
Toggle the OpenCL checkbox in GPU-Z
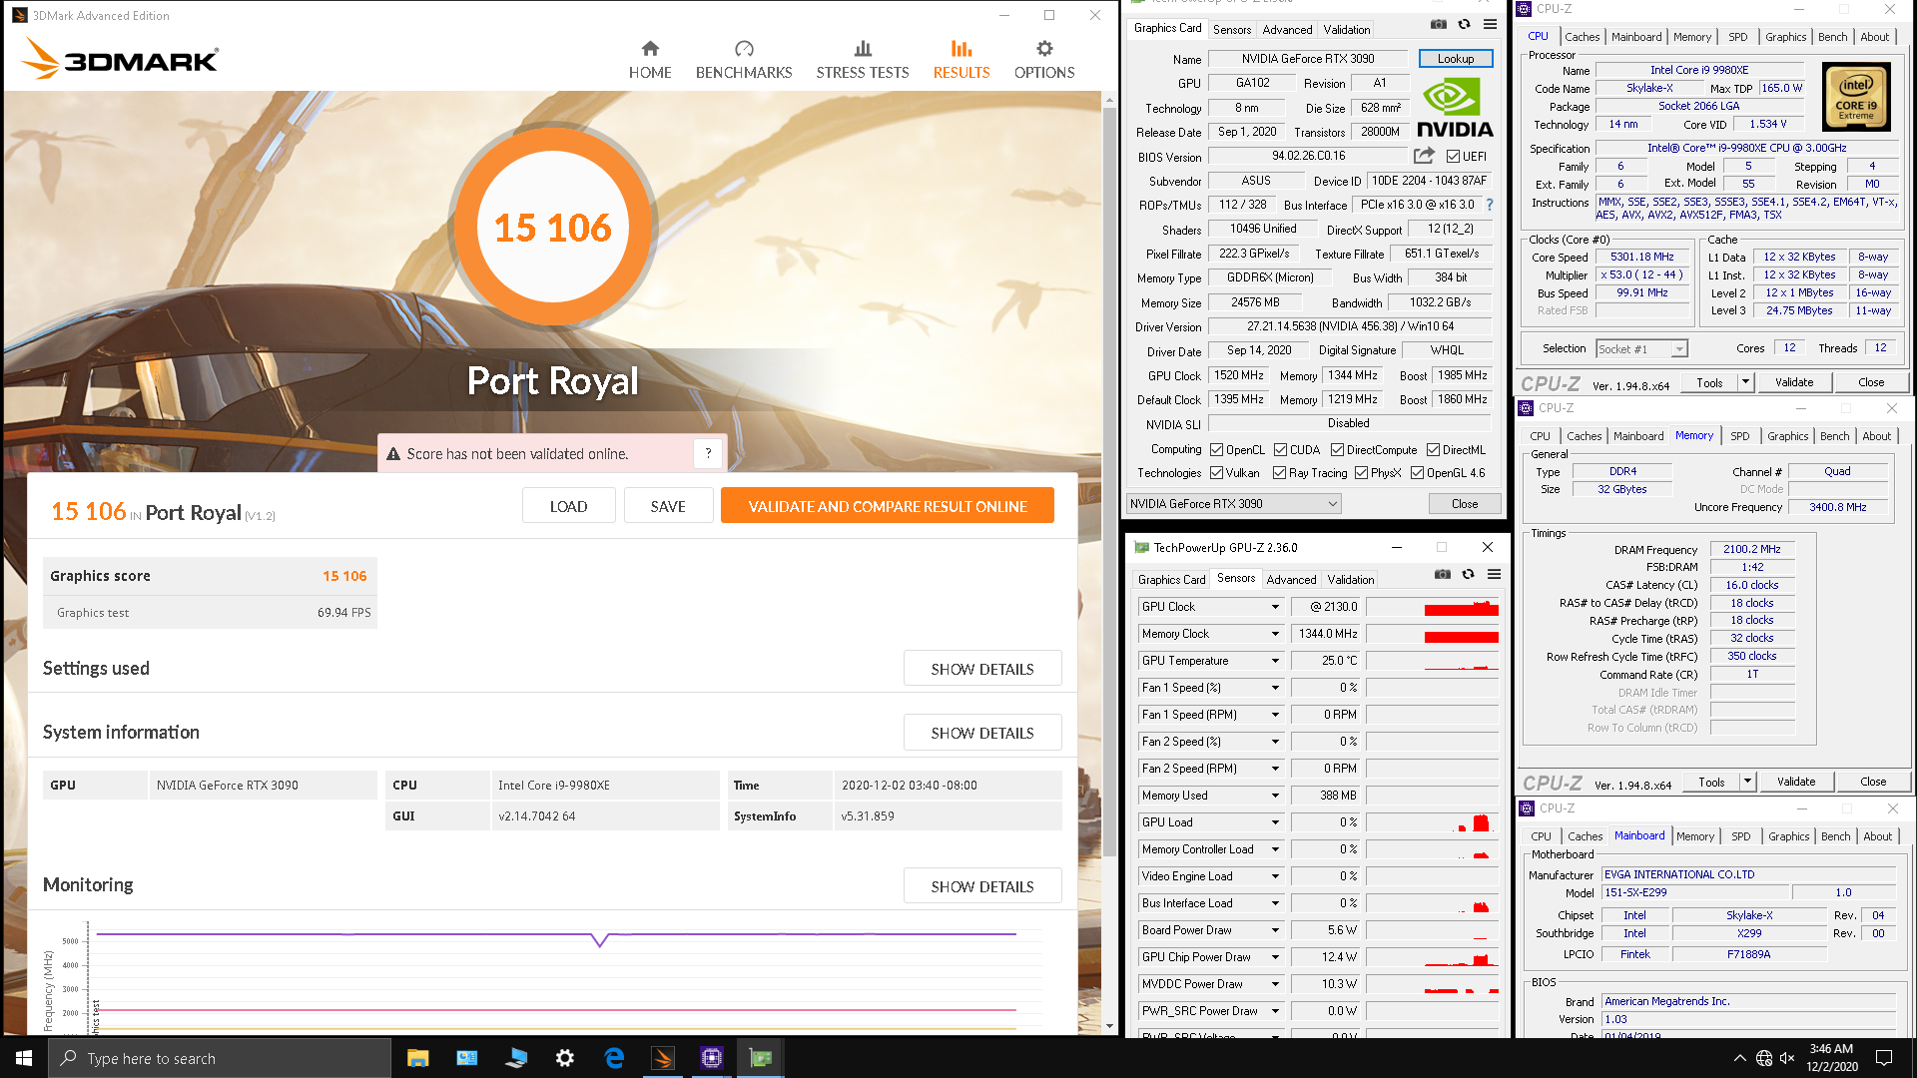pos(1216,450)
